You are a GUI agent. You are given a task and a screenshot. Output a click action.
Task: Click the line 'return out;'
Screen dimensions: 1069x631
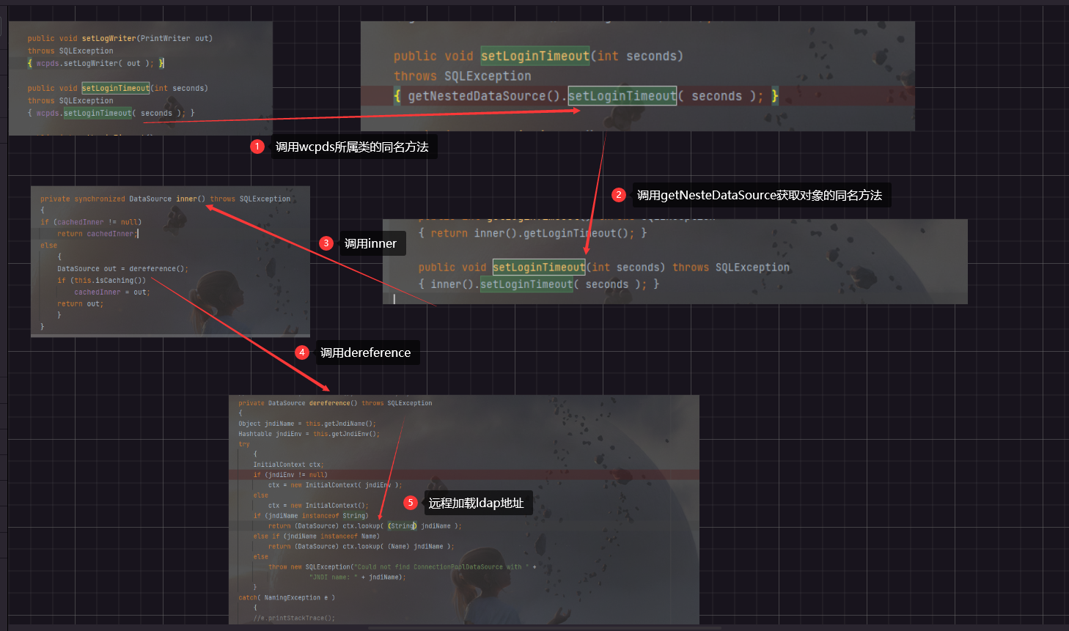[81, 304]
